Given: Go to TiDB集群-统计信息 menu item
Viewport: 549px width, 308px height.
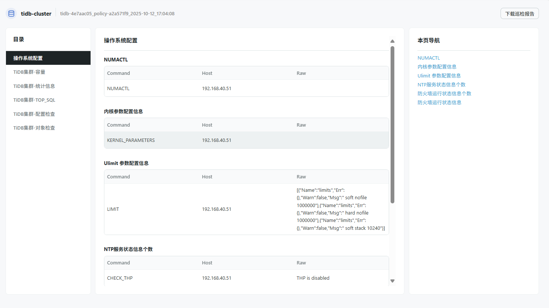Looking at the screenshot, I should (34, 86).
